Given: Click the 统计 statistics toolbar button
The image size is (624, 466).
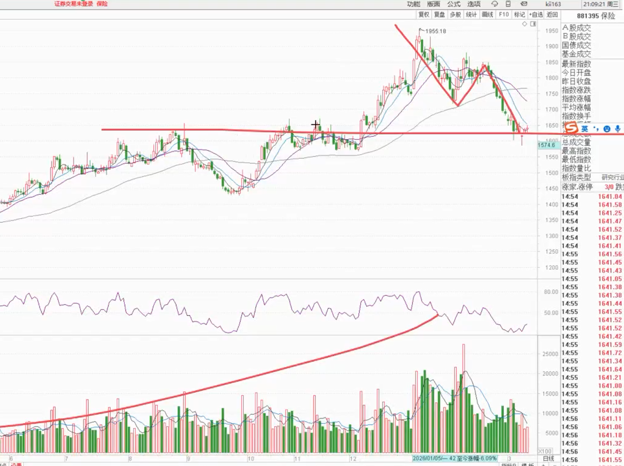Looking at the screenshot, I should (471, 15).
